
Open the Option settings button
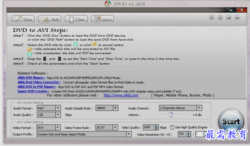tap(103, 20)
